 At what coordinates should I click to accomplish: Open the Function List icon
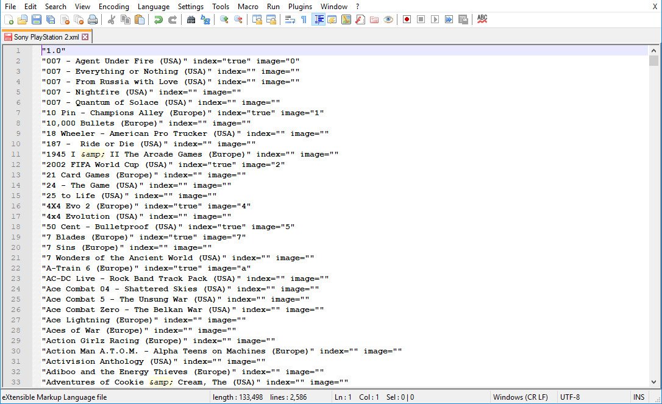coord(360,19)
